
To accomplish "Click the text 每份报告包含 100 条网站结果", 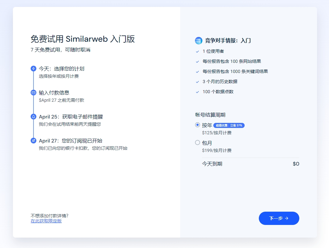I will (x=232, y=61).
